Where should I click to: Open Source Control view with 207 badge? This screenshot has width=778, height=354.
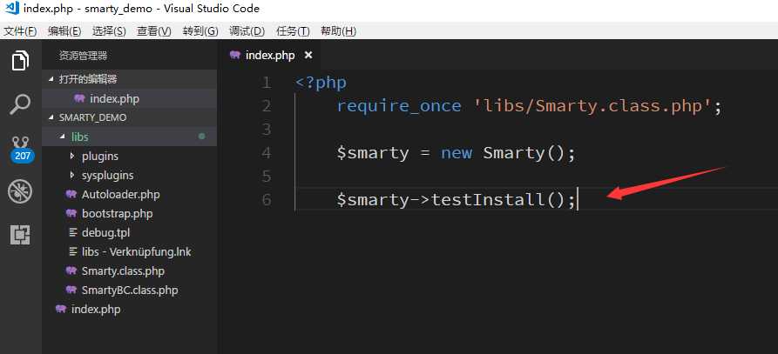point(22,150)
